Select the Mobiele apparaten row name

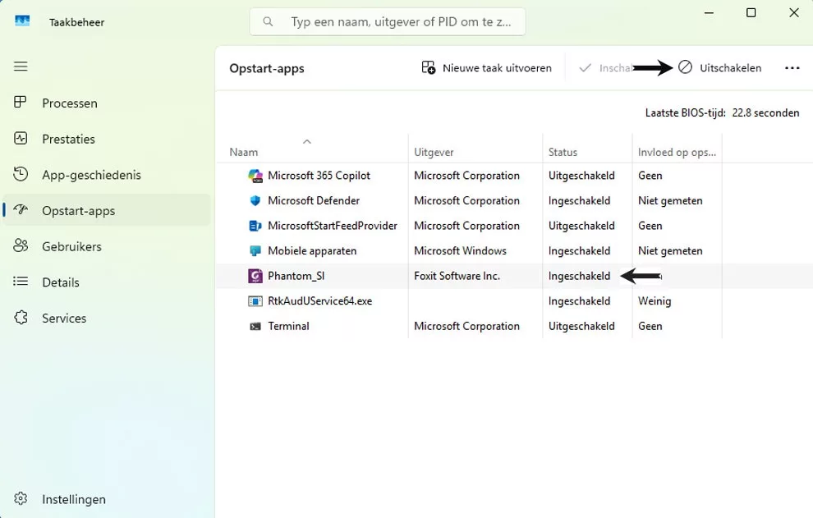pyautogui.click(x=312, y=251)
